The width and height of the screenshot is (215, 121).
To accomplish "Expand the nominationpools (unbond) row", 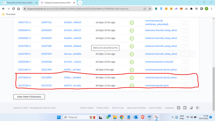I will click(x=185, y=62).
